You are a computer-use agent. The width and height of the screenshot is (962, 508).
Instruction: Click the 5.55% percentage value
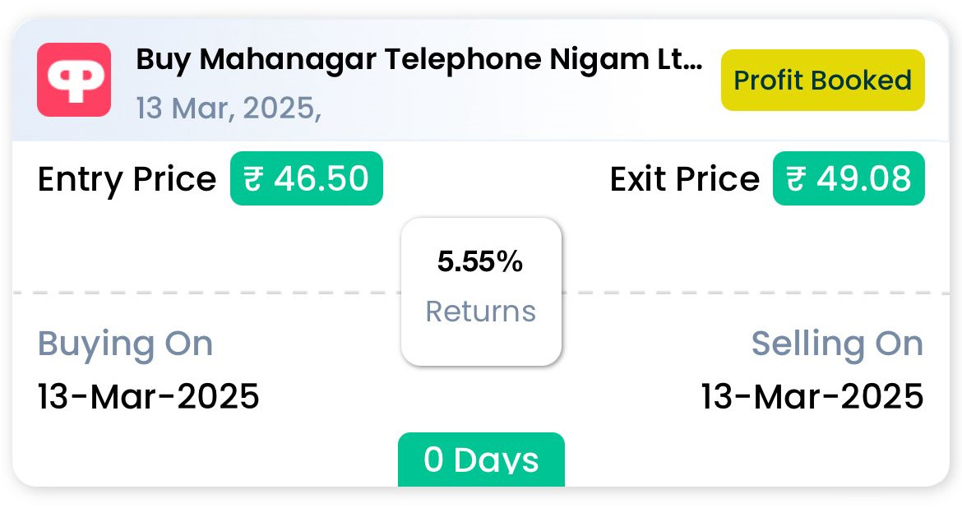(480, 262)
